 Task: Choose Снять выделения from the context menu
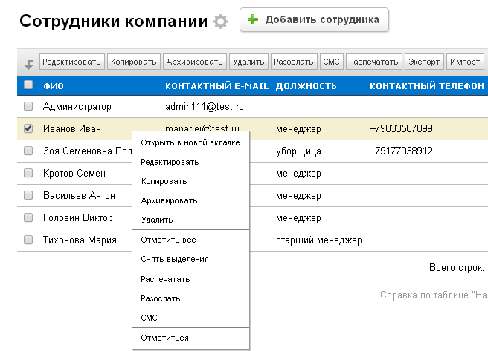(x=174, y=259)
